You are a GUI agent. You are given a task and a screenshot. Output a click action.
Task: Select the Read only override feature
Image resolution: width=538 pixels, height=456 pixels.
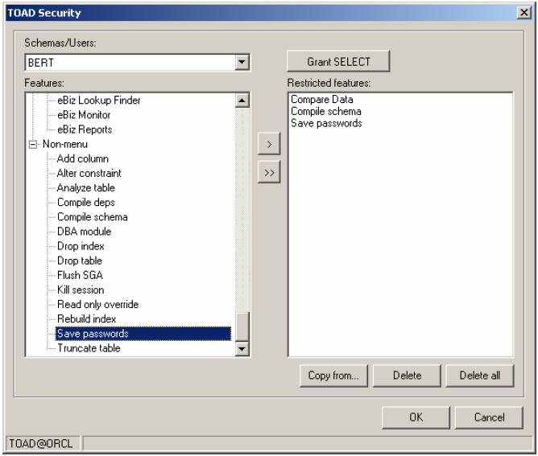(97, 305)
